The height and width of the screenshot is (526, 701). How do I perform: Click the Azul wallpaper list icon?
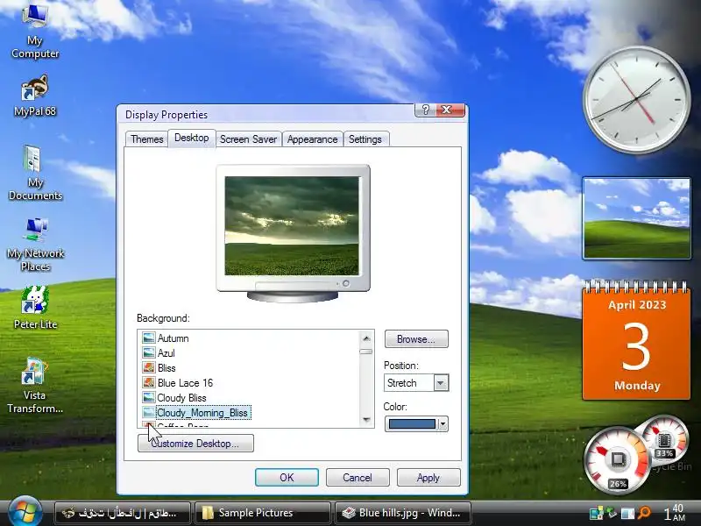point(148,352)
